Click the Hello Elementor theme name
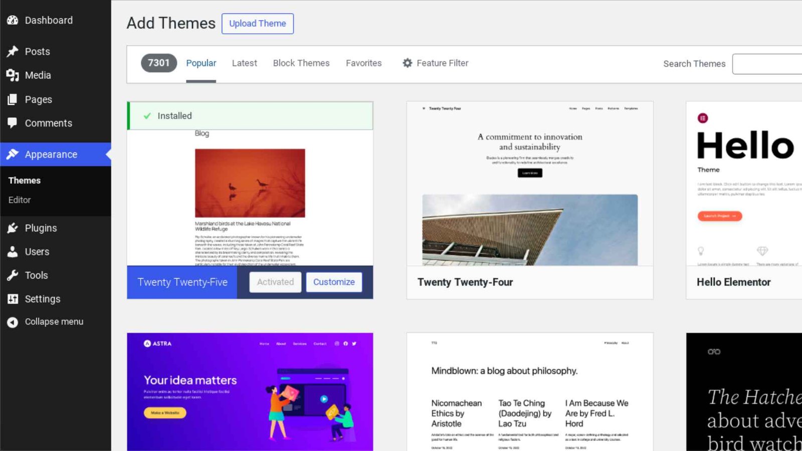Viewport: 802px width, 451px height. click(734, 282)
